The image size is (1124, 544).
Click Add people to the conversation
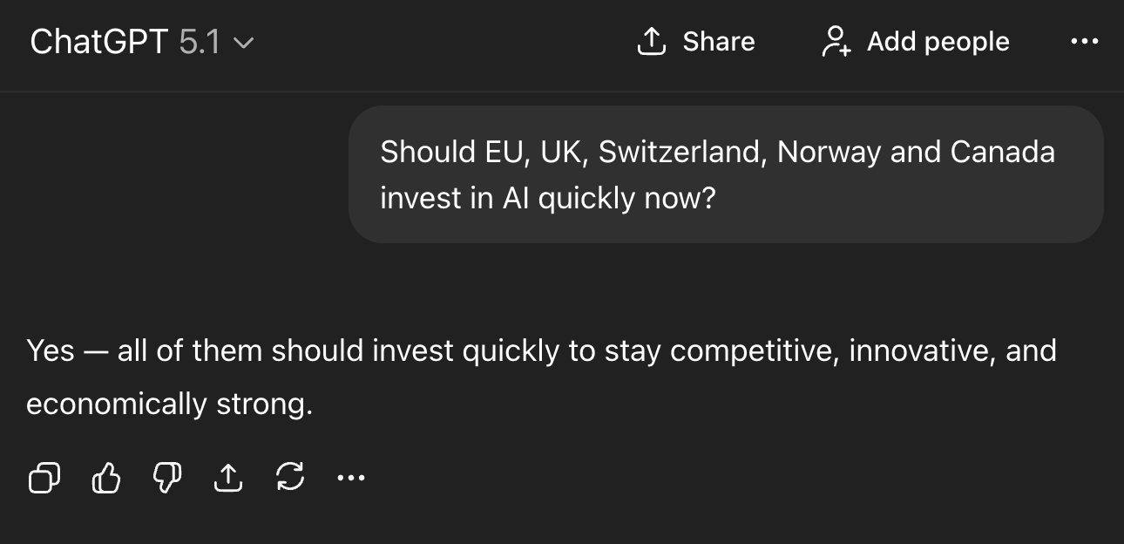916,41
